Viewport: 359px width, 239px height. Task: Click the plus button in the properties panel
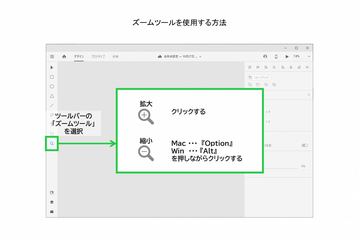coord(309,95)
